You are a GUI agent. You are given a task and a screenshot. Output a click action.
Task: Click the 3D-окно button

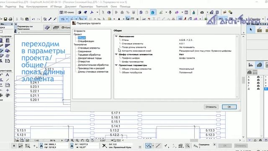coord(67,12)
